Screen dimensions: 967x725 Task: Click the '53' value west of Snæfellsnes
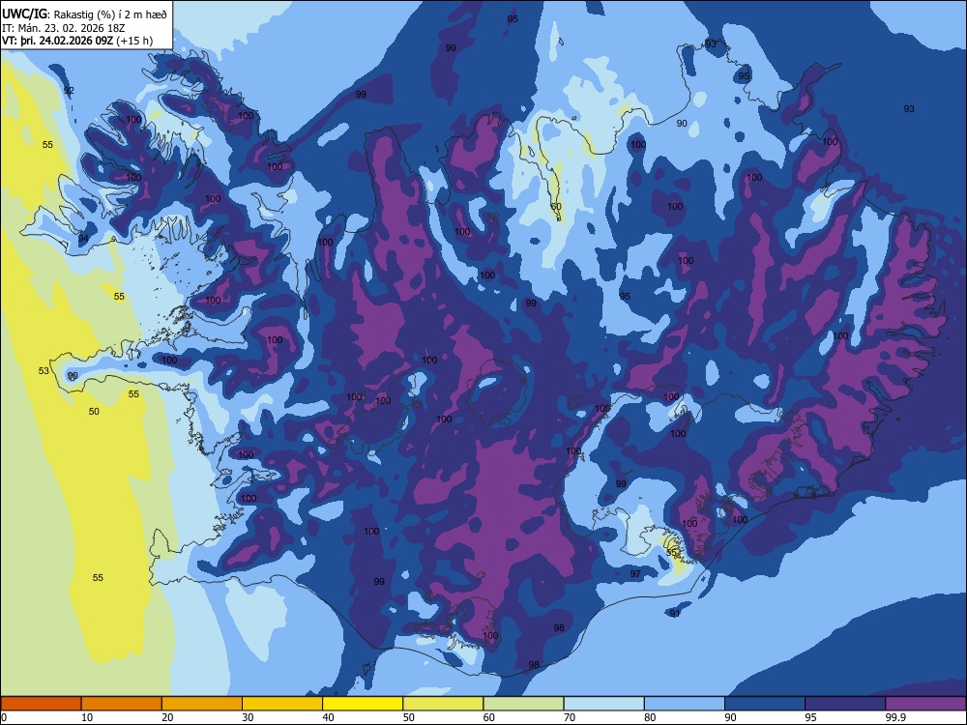pyautogui.click(x=44, y=371)
